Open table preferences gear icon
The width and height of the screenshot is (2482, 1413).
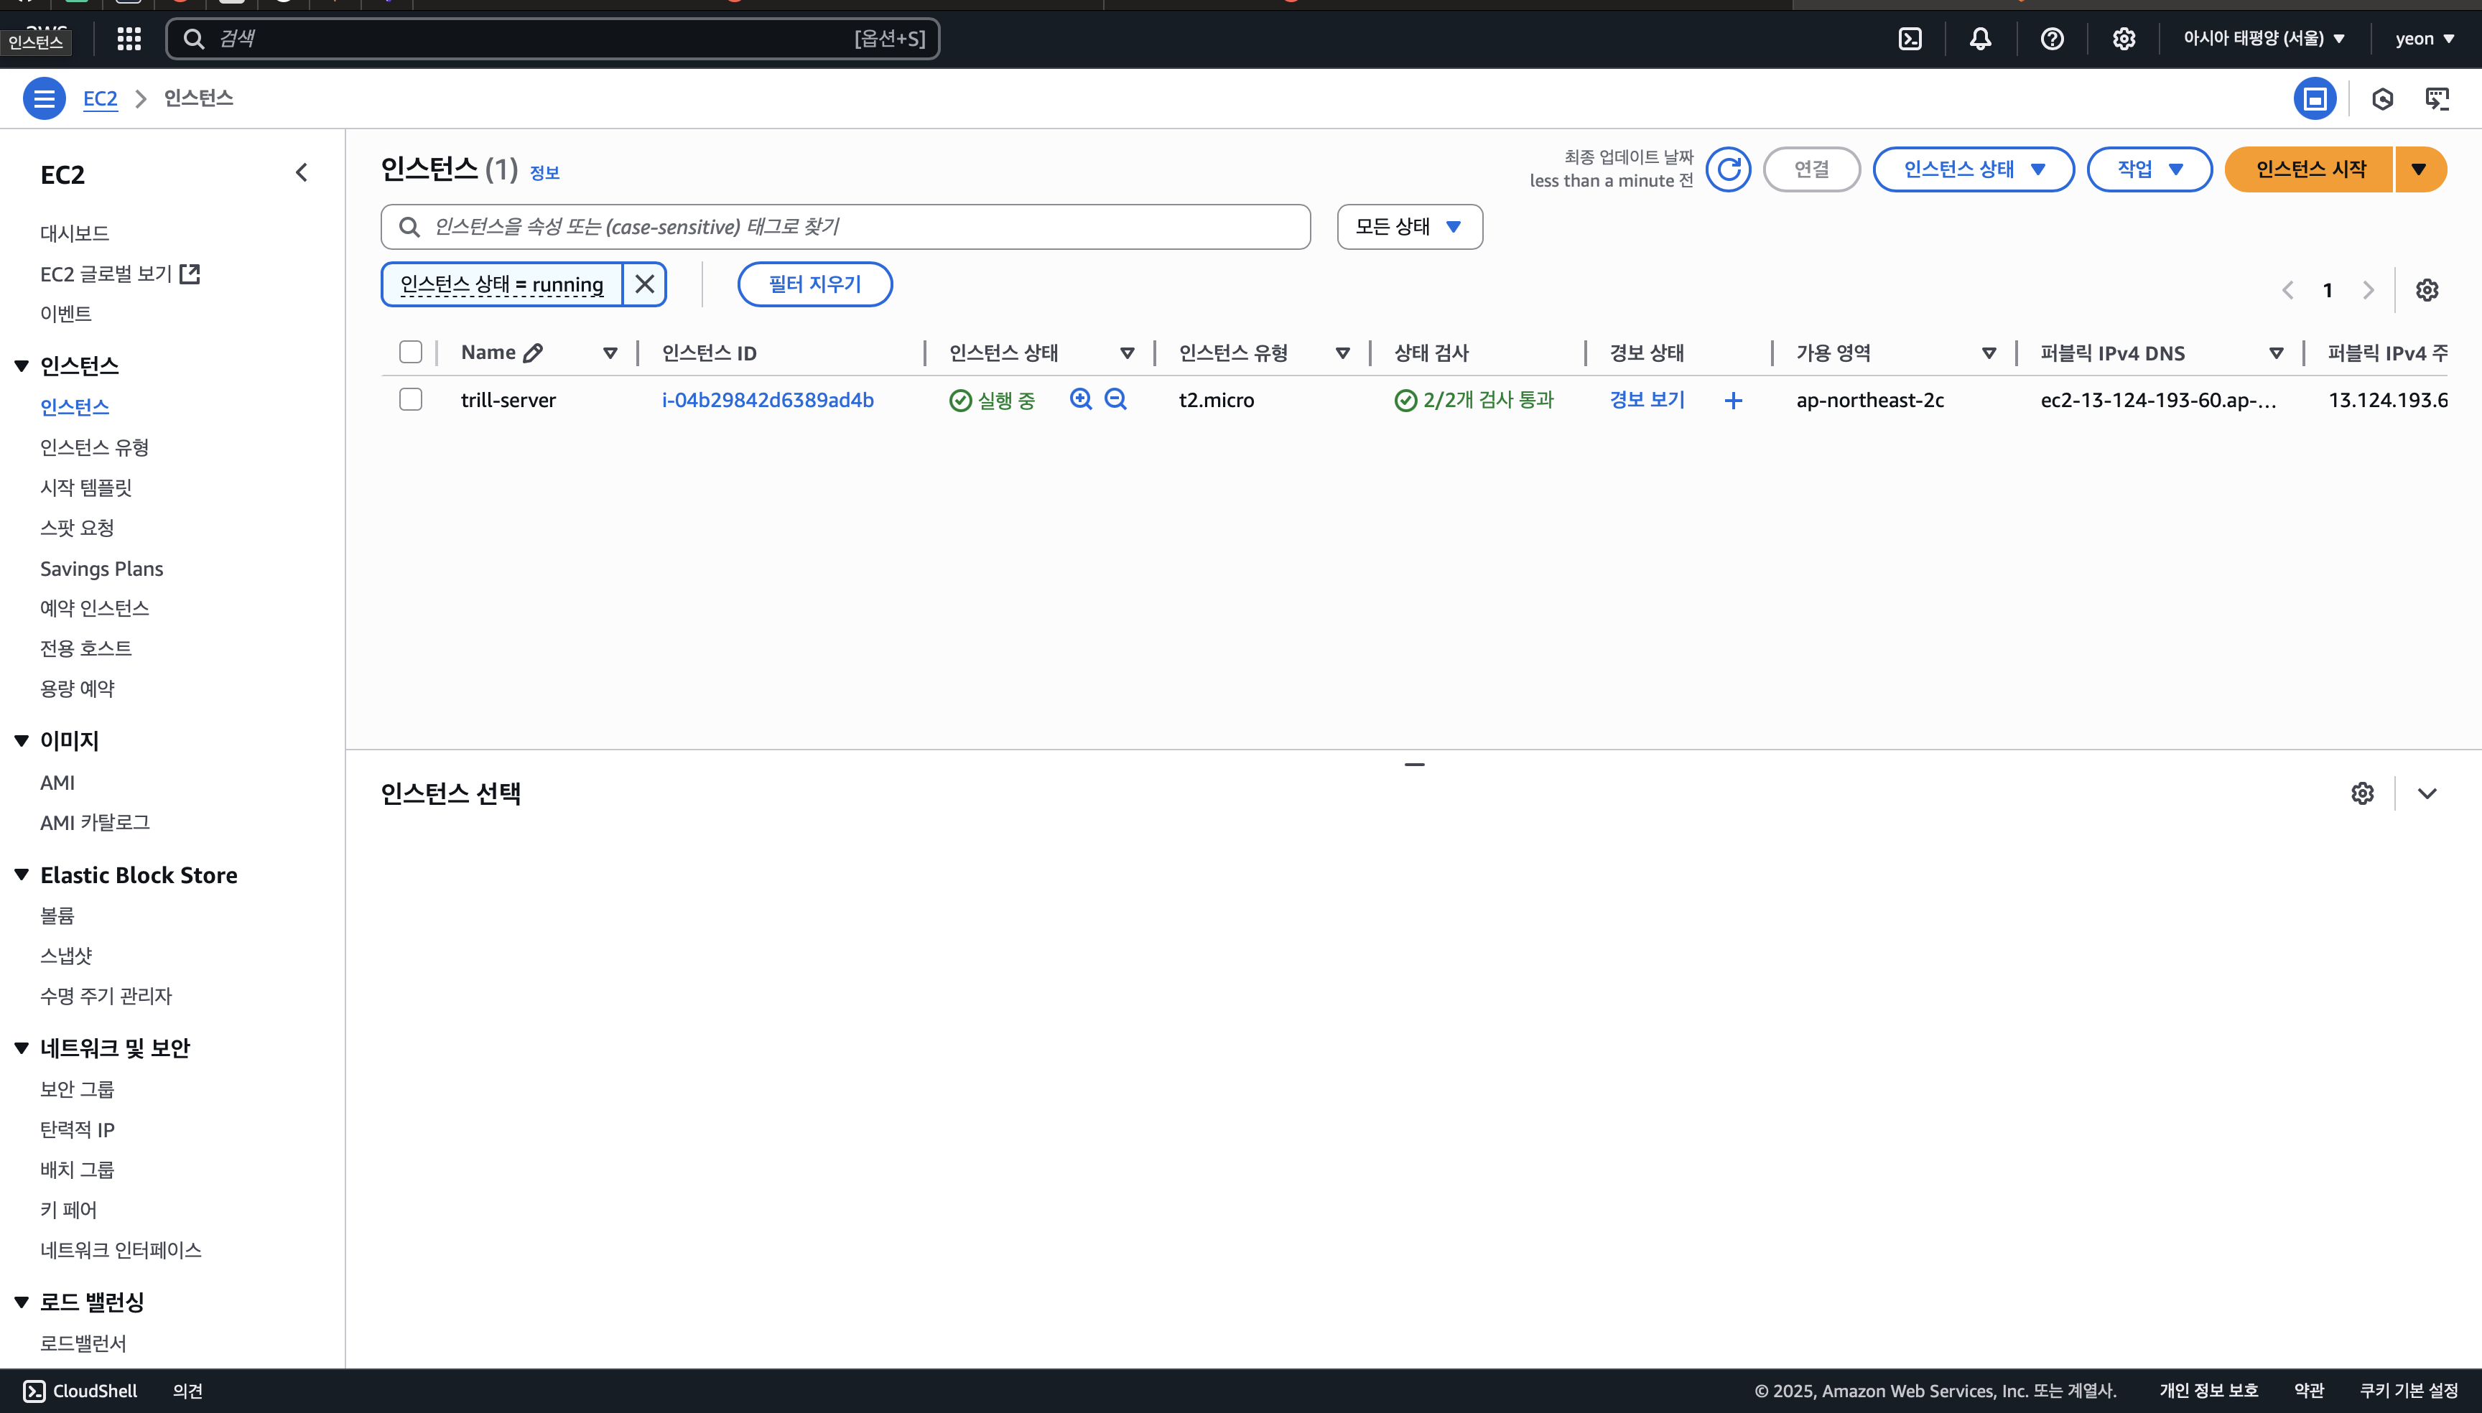[2427, 290]
